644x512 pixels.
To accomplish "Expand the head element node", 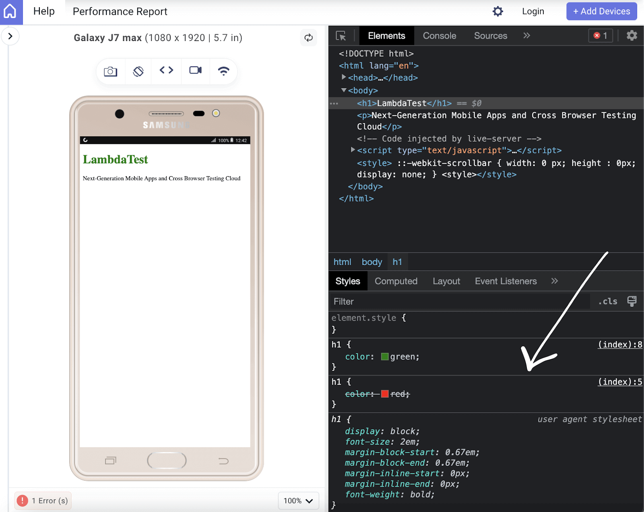I will click(344, 77).
